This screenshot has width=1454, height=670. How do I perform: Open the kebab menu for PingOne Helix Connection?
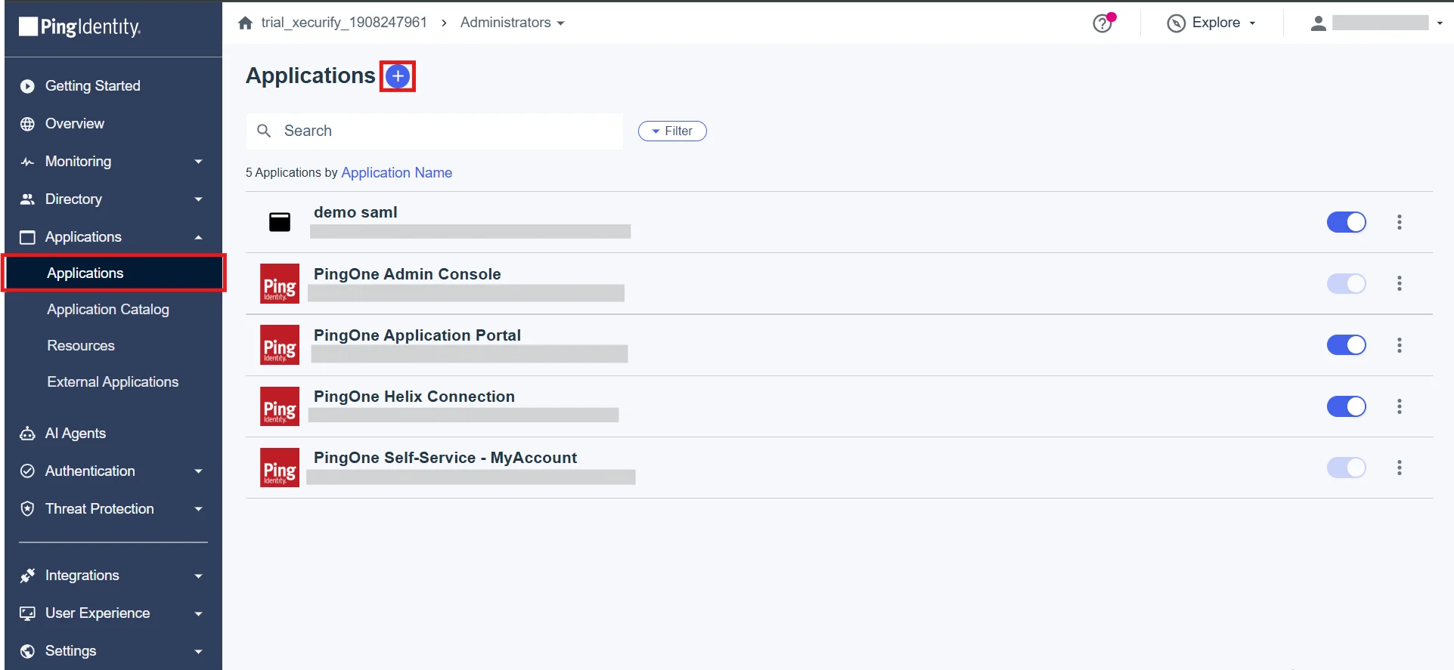1399,406
